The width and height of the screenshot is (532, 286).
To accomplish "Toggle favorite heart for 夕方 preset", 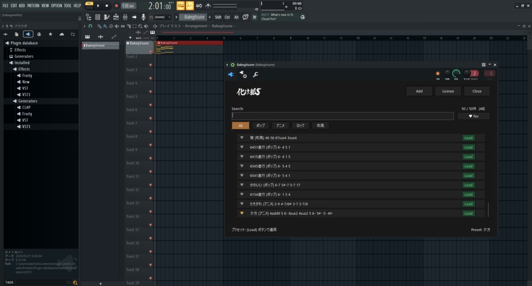I will coord(242,213).
